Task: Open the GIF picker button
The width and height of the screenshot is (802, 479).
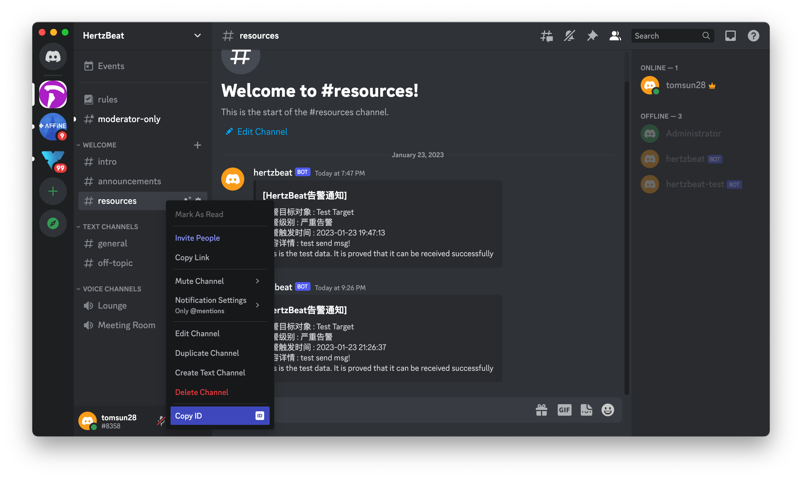Action: [x=564, y=410]
